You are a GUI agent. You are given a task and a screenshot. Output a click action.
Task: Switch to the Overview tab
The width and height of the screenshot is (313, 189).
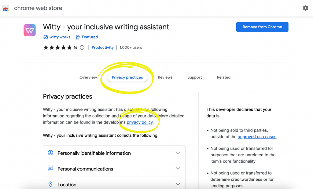point(88,77)
